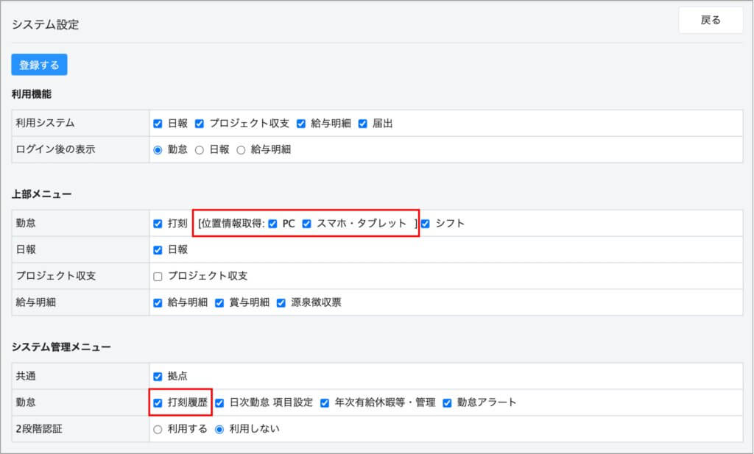Uncheck the 賞与明細 checkbox
The width and height of the screenshot is (754, 454).
pos(219,302)
